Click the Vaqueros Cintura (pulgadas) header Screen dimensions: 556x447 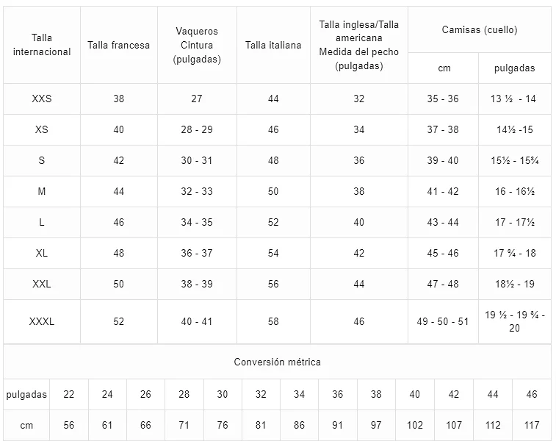click(197, 45)
